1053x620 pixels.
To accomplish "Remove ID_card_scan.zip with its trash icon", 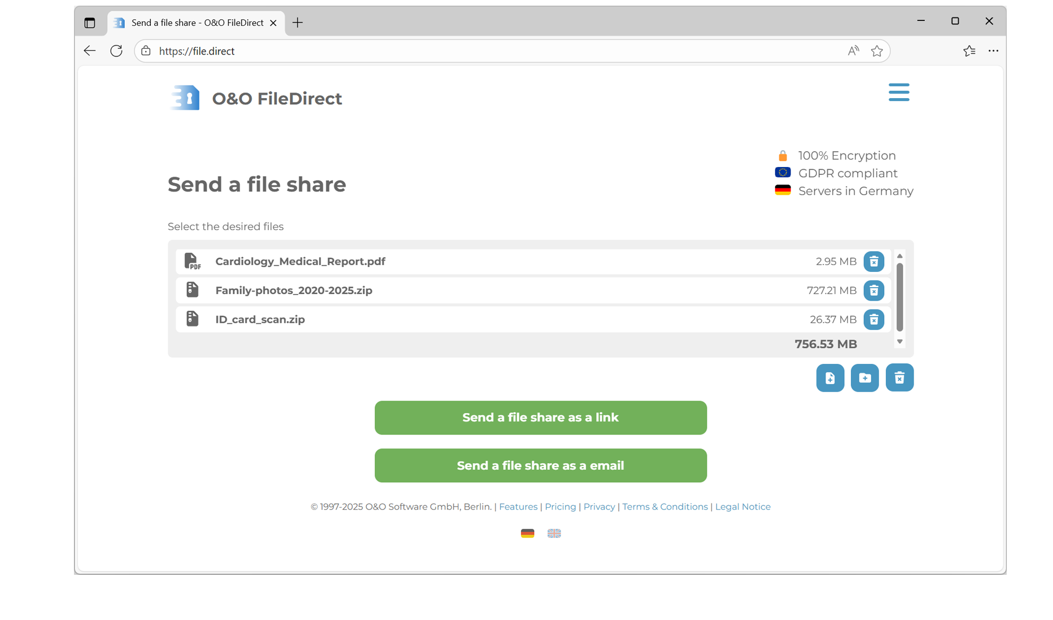I will pos(873,319).
